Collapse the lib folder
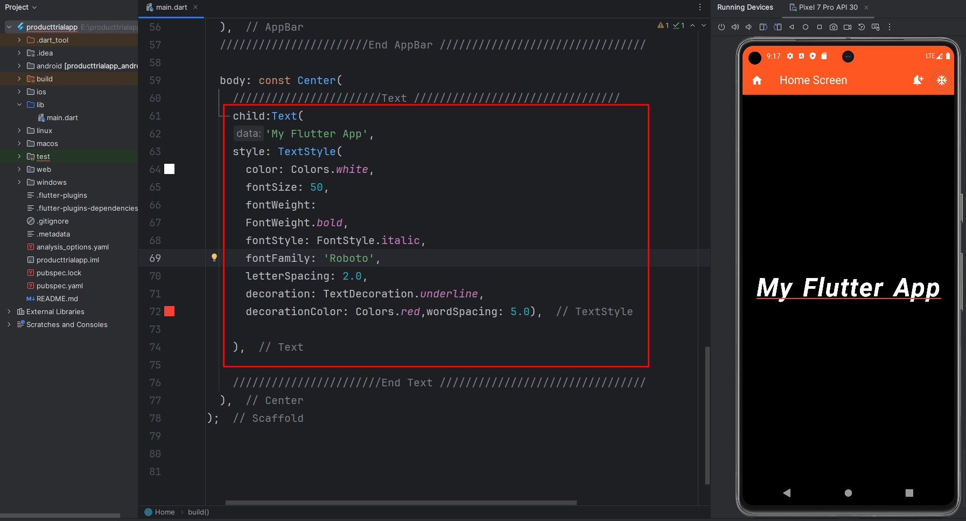 coord(19,105)
